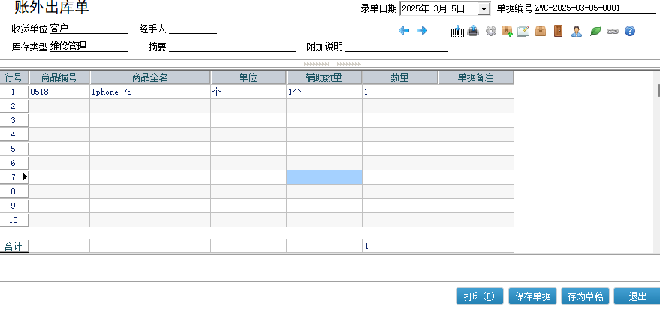660x310 pixels.
Task: Click the blue left arrow icon
Action: coord(404,31)
